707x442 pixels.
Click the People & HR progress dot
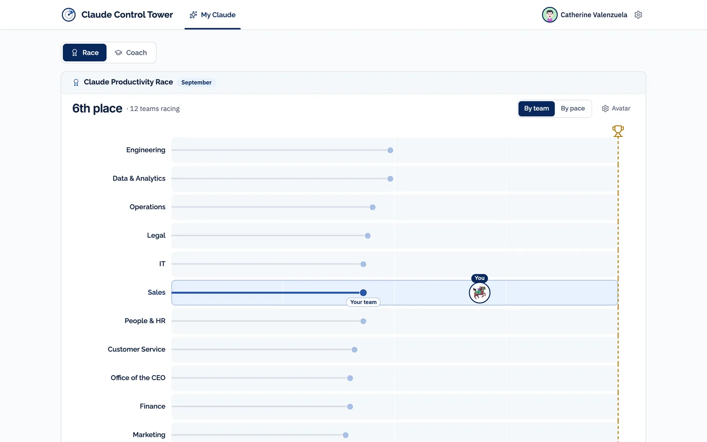point(363,321)
